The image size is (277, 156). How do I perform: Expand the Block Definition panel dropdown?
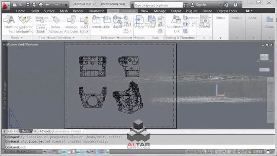coord(74,38)
